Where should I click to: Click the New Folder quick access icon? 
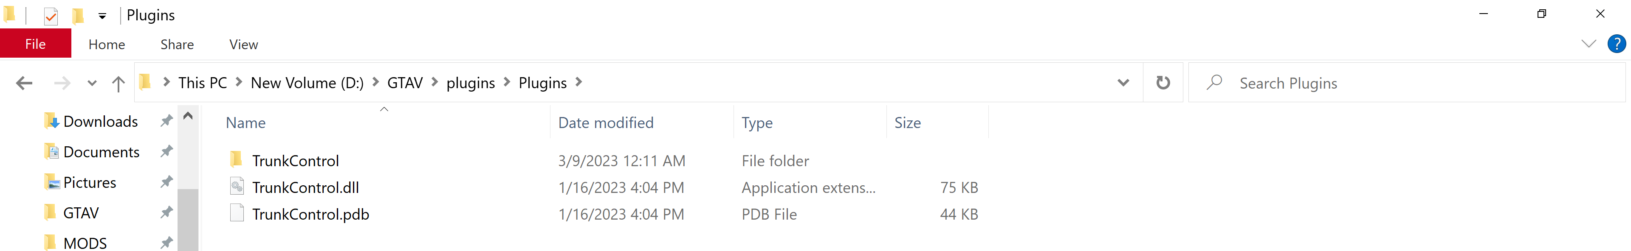[x=78, y=15]
